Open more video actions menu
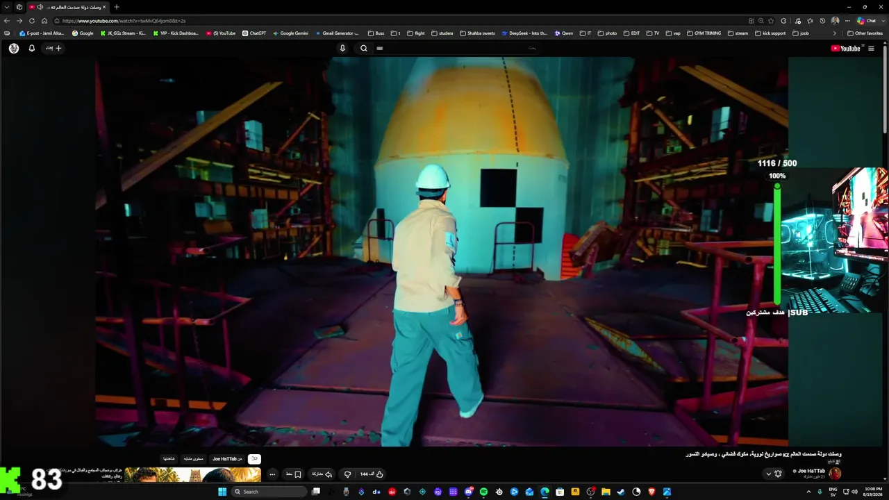The width and height of the screenshot is (889, 500). [x=272, y=474]
